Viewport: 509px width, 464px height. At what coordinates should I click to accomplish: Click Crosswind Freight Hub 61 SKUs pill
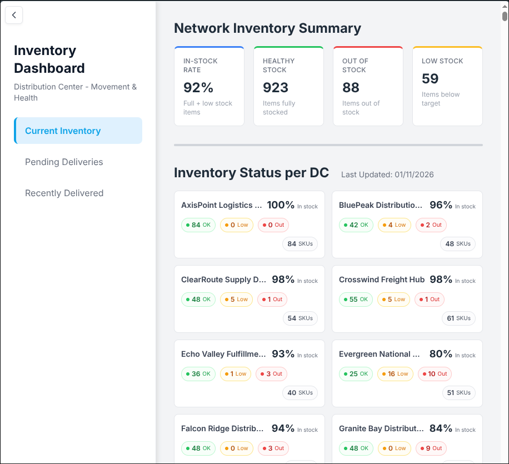(x=458, y=318)
